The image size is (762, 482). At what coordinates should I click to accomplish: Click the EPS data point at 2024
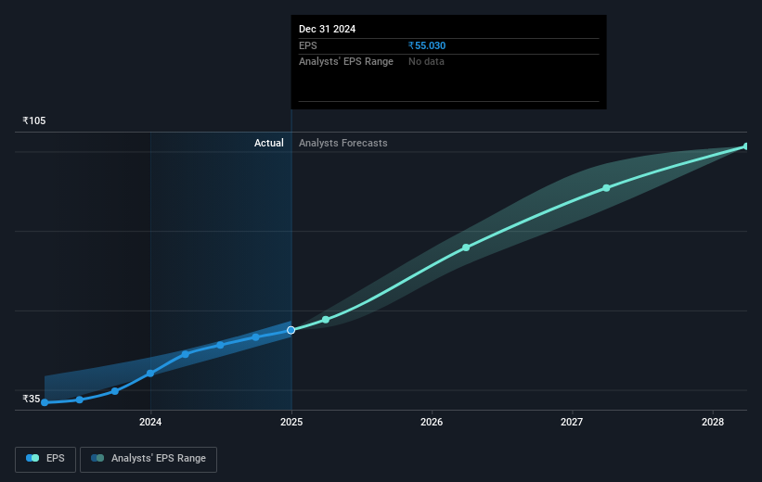coord(150,374)
